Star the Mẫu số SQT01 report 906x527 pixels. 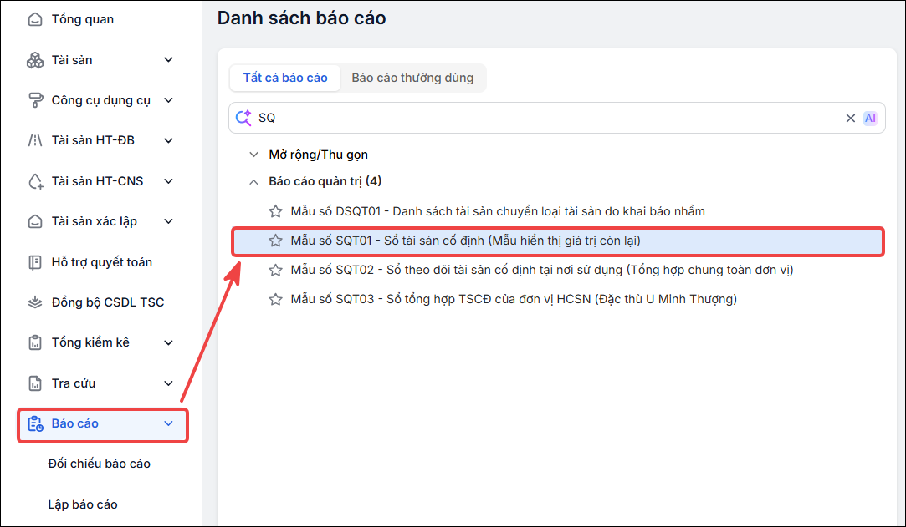coord(275,241)
